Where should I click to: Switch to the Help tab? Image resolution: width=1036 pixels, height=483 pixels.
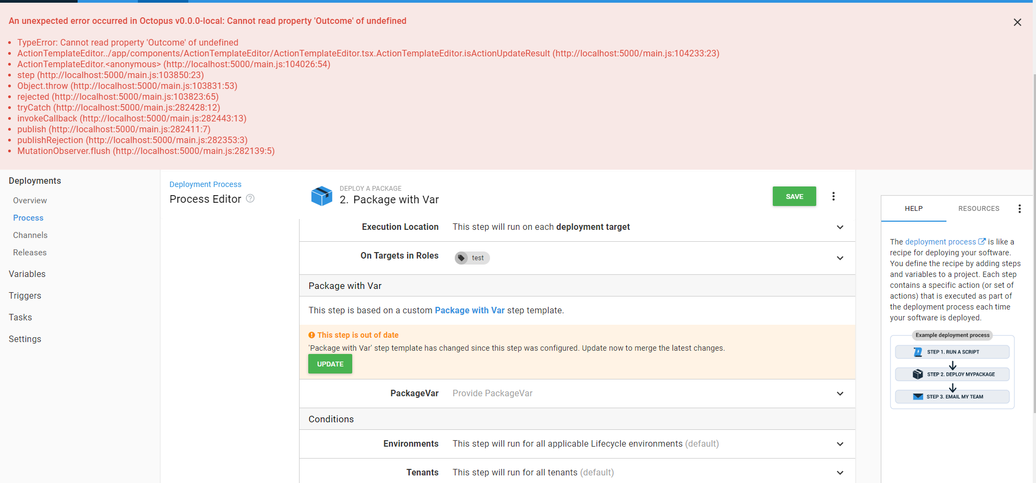[x=913, y=209]
